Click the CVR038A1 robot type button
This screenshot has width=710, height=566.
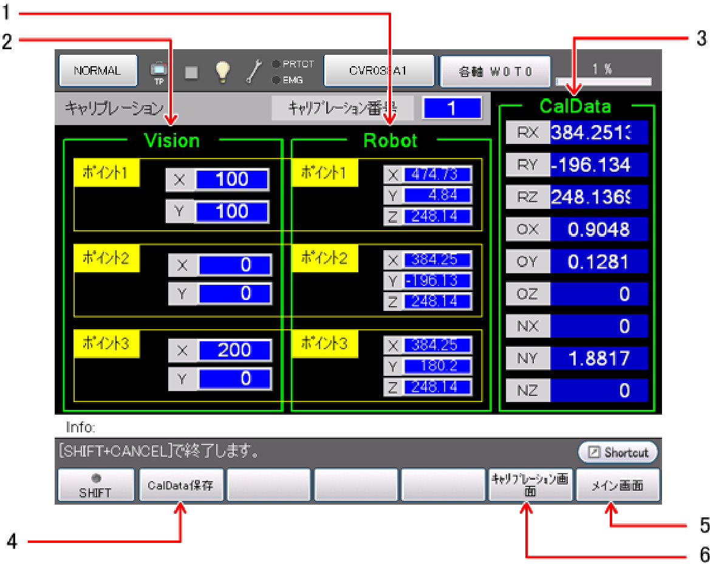coord(378,71)
